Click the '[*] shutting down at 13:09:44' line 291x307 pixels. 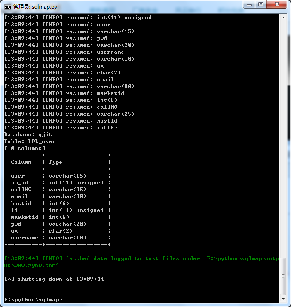tap(54, 279)
